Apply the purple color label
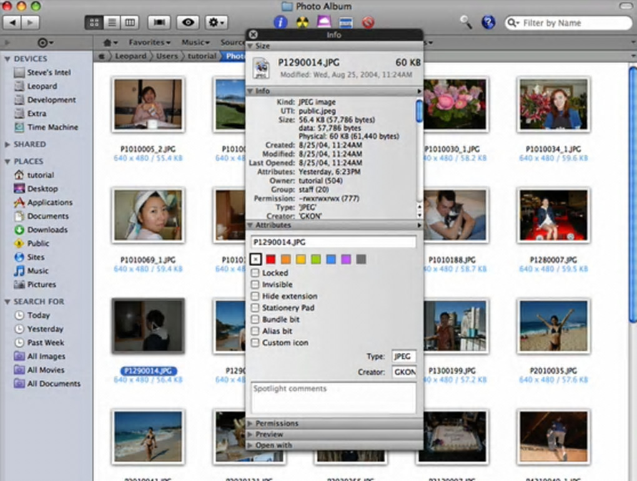 346,259
